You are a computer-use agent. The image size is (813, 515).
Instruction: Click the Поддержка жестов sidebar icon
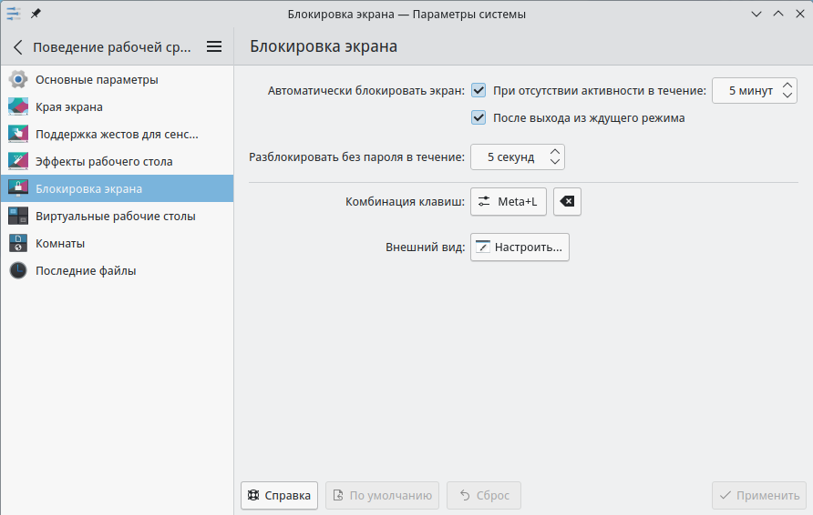pyautogui.click(x=18, y=134)
